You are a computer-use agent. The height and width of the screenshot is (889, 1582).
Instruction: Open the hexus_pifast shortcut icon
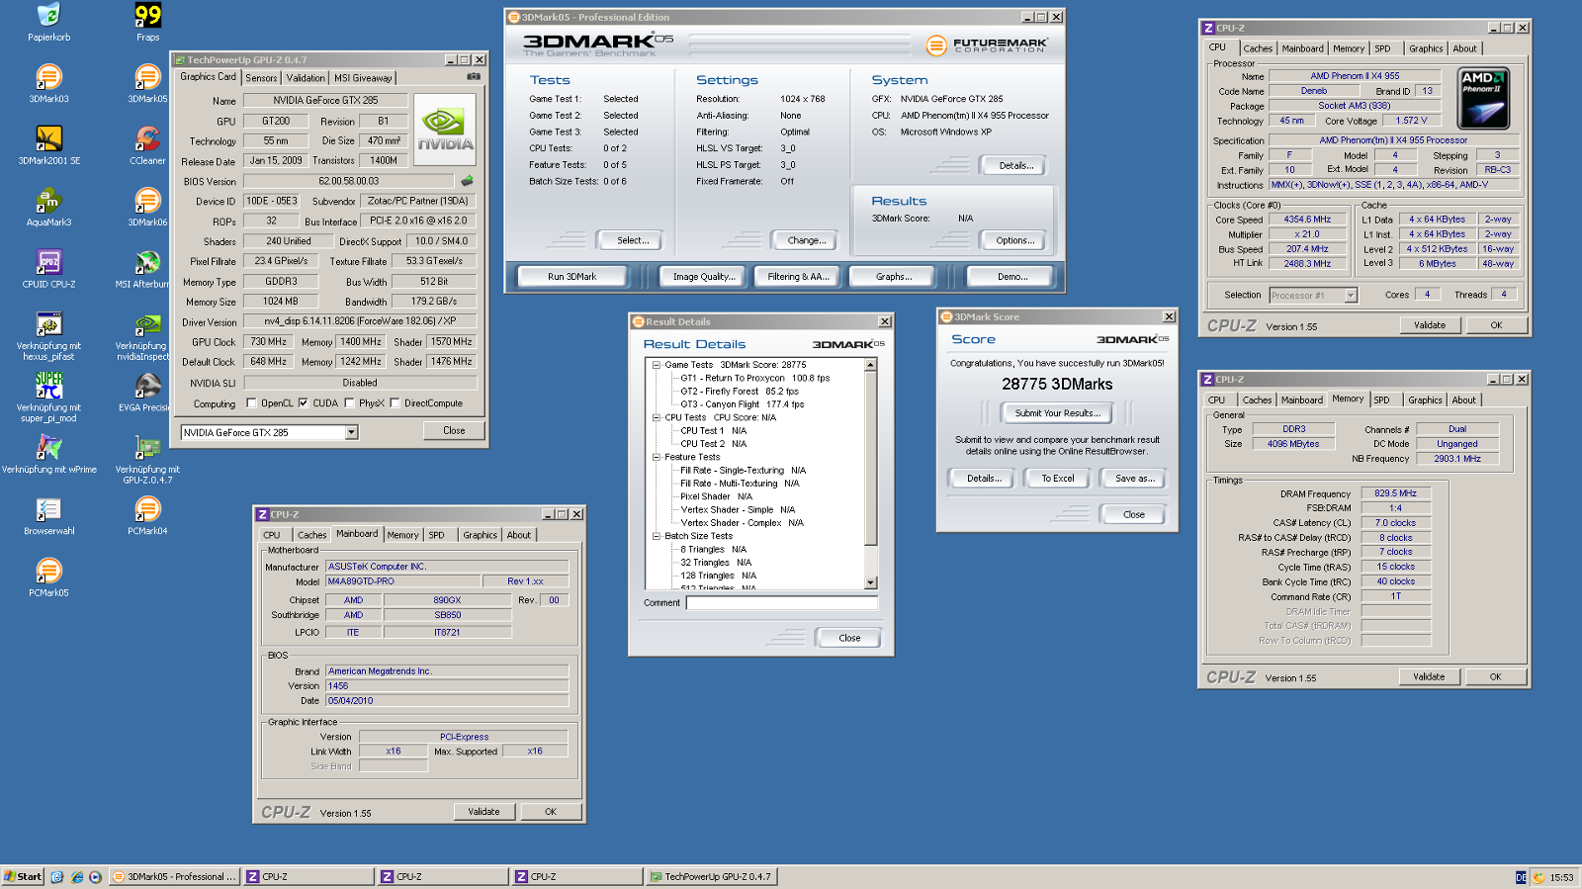(x=48, y=324)
